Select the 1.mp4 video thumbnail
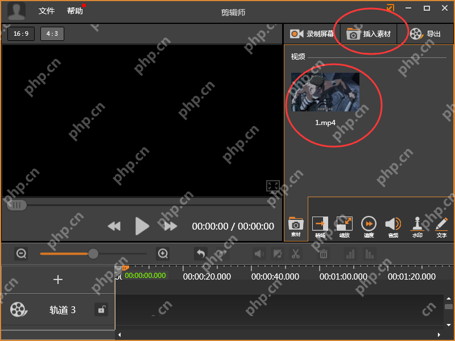The image size is (455, 341). [x=325, y=92]
